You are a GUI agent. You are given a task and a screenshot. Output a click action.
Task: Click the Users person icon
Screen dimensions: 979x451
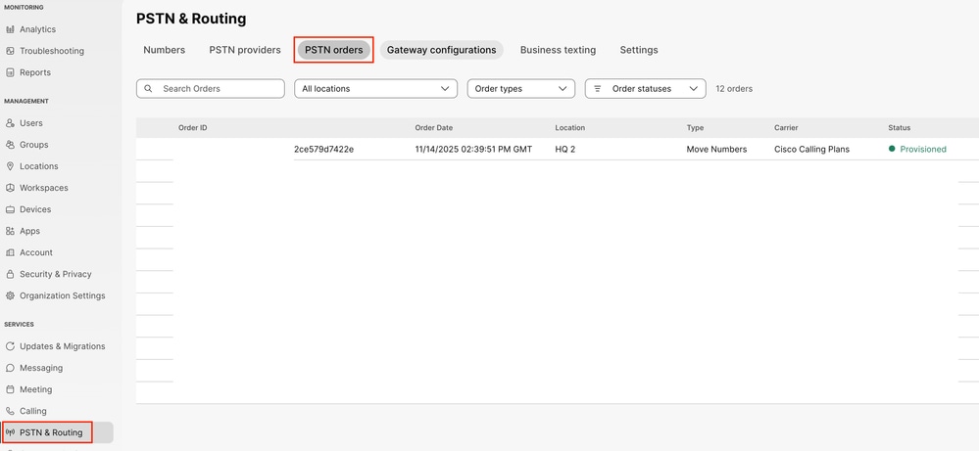10,123
